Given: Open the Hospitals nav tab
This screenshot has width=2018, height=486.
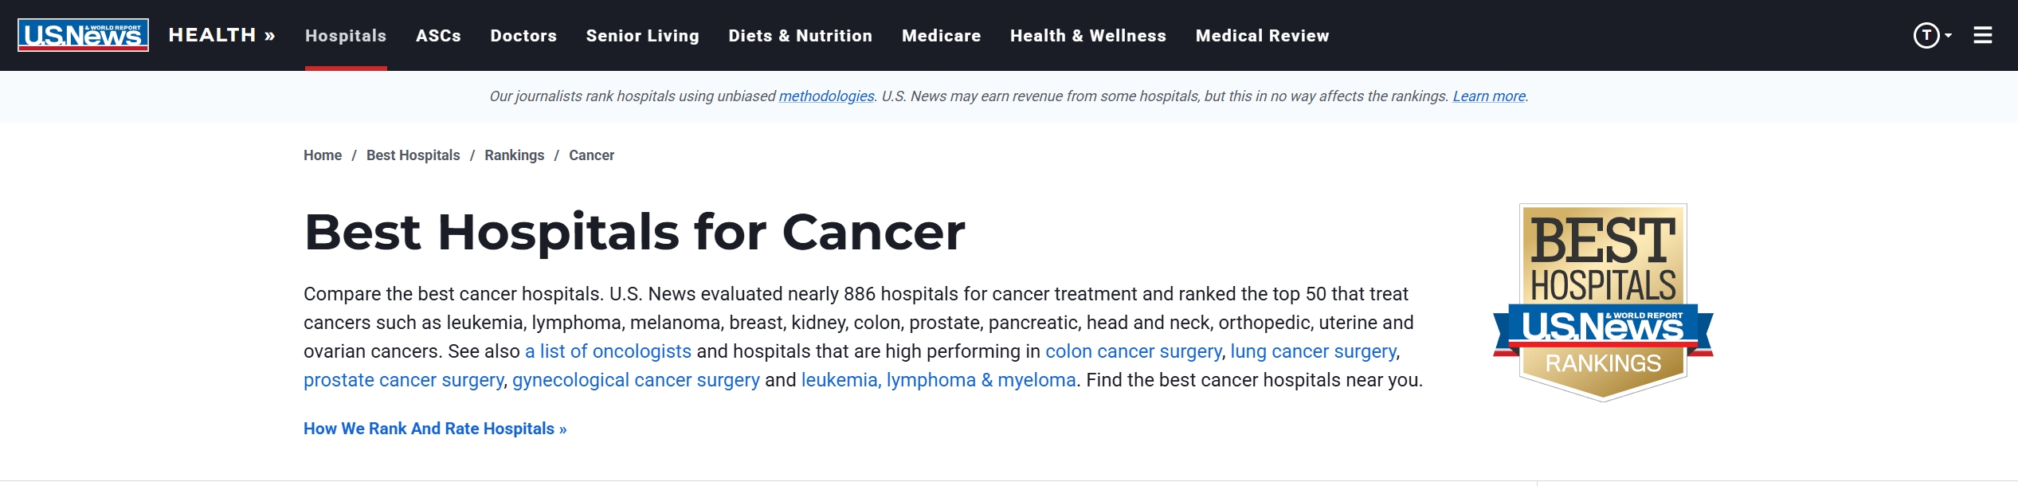Looking at the screenshot, I should tap(346, 36).
